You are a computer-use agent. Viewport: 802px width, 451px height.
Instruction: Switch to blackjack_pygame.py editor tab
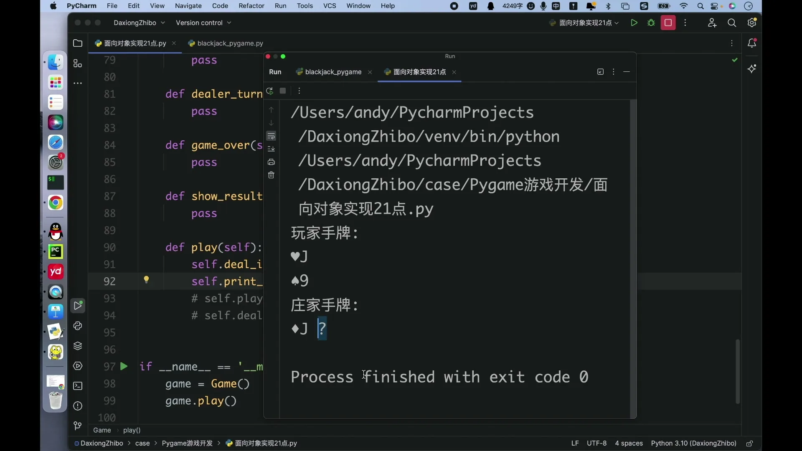226,43
